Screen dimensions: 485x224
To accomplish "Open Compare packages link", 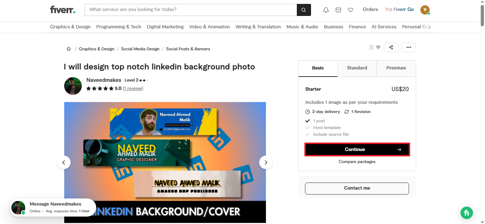I will [x=357, y=162].
